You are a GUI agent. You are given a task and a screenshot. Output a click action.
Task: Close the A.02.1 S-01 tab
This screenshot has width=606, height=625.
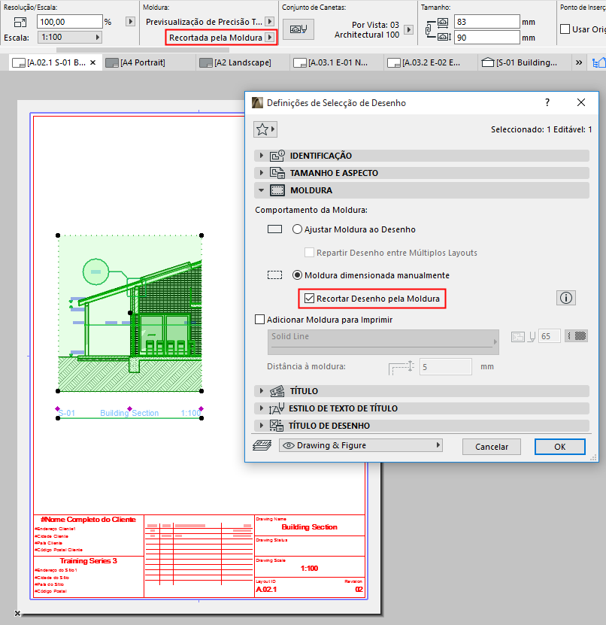[x=92, y=62]
